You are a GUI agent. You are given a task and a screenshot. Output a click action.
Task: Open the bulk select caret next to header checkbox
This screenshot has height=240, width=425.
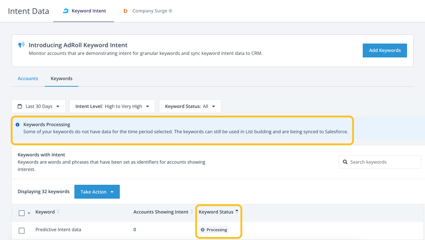tap(29, 213)
